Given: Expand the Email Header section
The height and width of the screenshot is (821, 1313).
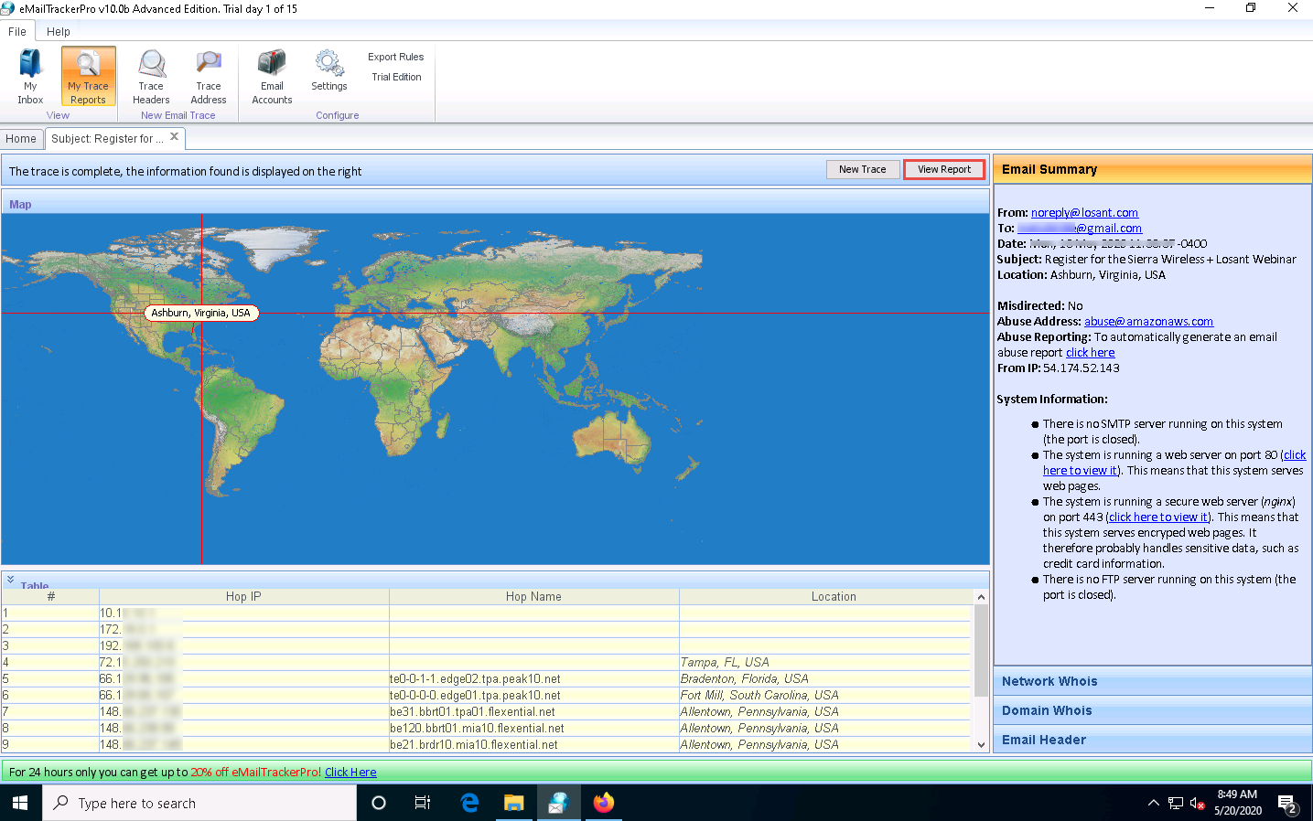Looking at the screenshot, I should click(x=1152, y=740).
